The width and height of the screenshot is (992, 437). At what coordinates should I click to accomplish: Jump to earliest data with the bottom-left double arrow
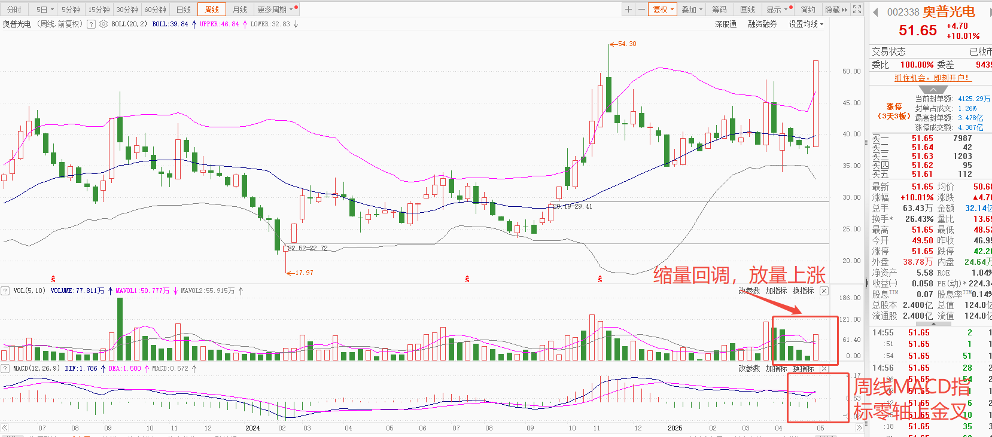tap(5, 428)
